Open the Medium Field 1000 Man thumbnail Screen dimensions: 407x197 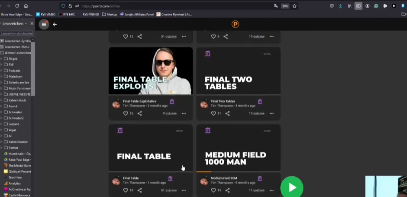tap(238, 148)
